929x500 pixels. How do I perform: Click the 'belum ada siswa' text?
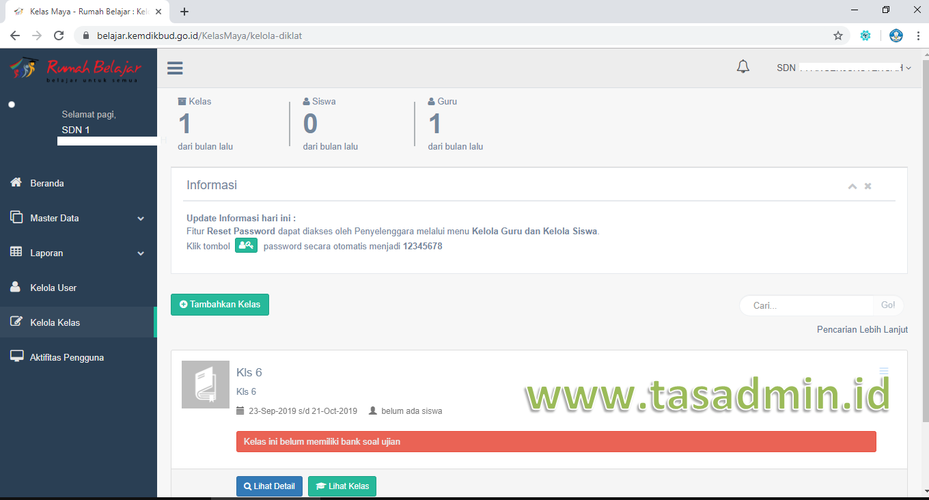pos(411,411)
